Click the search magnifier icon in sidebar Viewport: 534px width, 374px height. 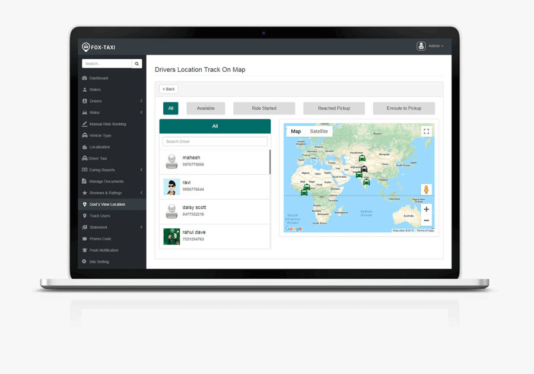tap(136, 63)
